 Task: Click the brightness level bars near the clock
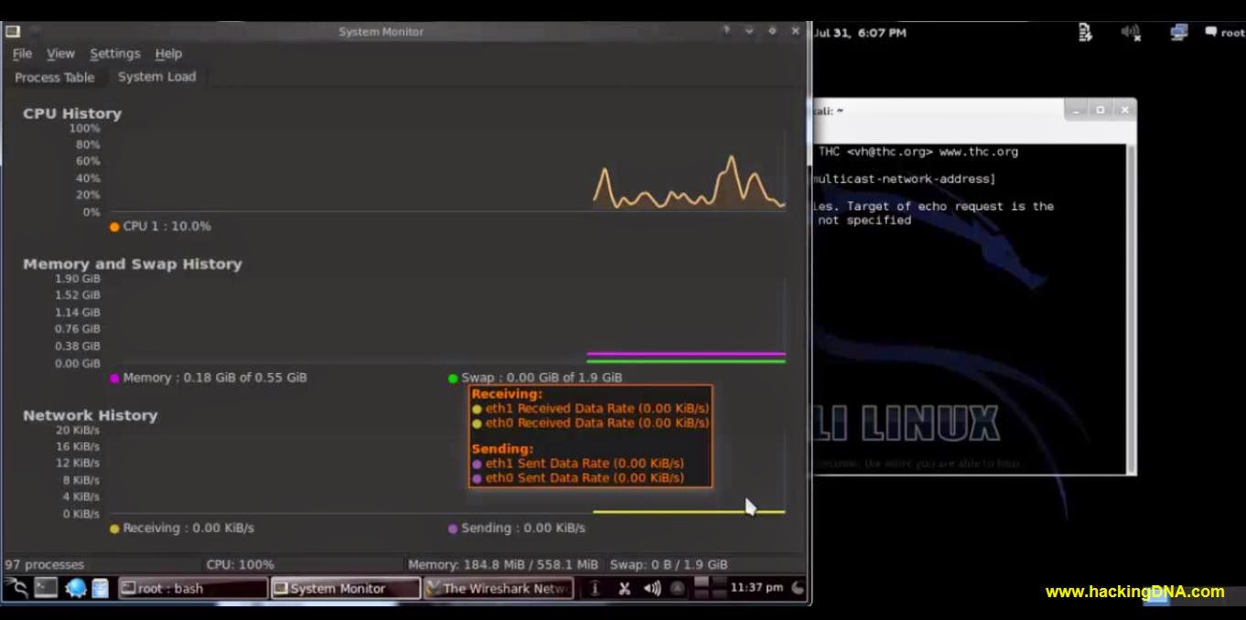coord(707,588)
